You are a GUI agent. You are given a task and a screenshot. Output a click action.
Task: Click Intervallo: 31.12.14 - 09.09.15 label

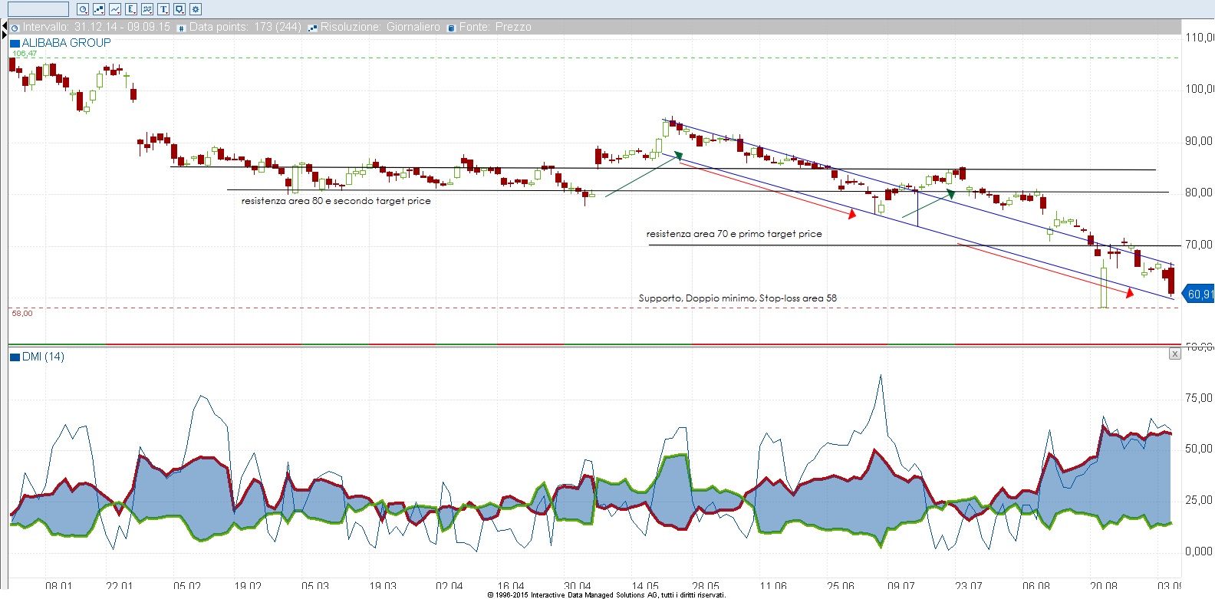(x=97, y=27)
